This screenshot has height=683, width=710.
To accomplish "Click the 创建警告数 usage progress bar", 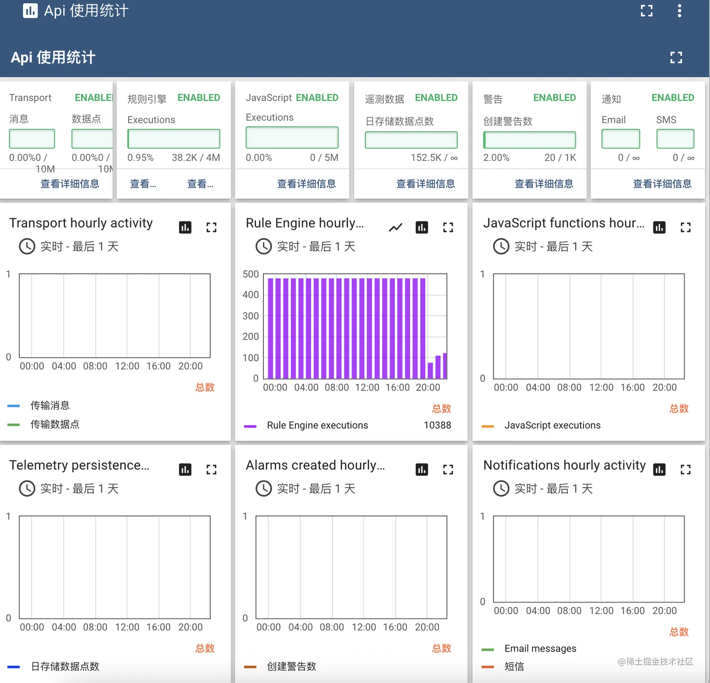I will point(530,140).
